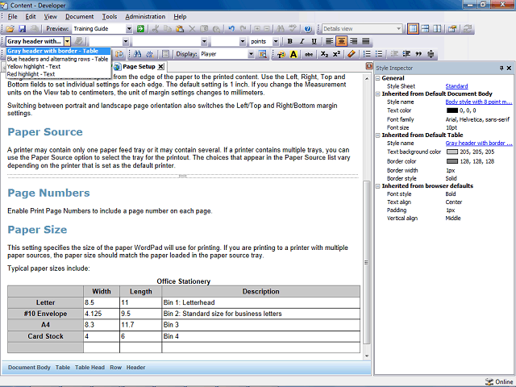Collapse Inherited from Default Document Body section

[x=378, y=94]
